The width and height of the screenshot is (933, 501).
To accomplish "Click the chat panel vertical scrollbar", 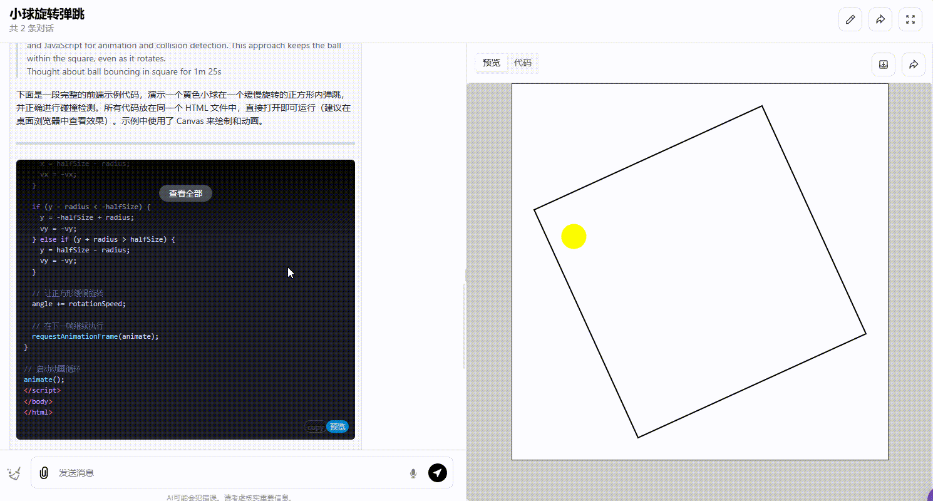I will click(x=463, y=326).
